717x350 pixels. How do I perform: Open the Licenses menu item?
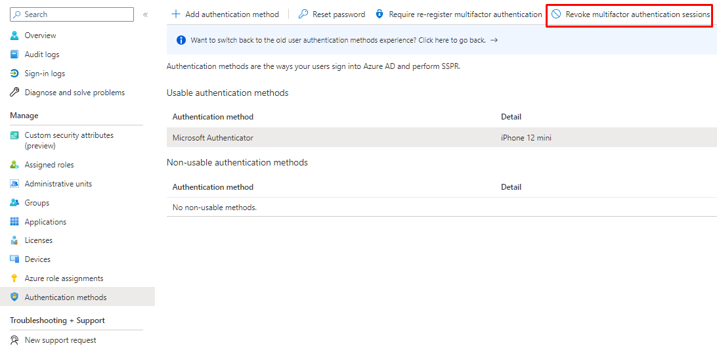point(38,240)
